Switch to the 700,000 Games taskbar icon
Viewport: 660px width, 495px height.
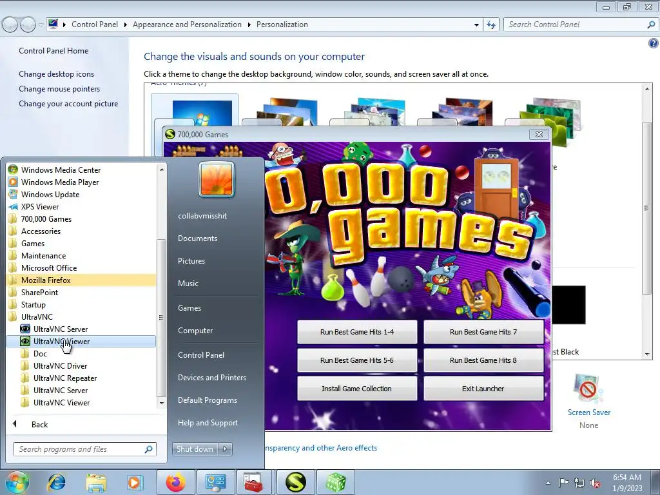click(295, 482)
